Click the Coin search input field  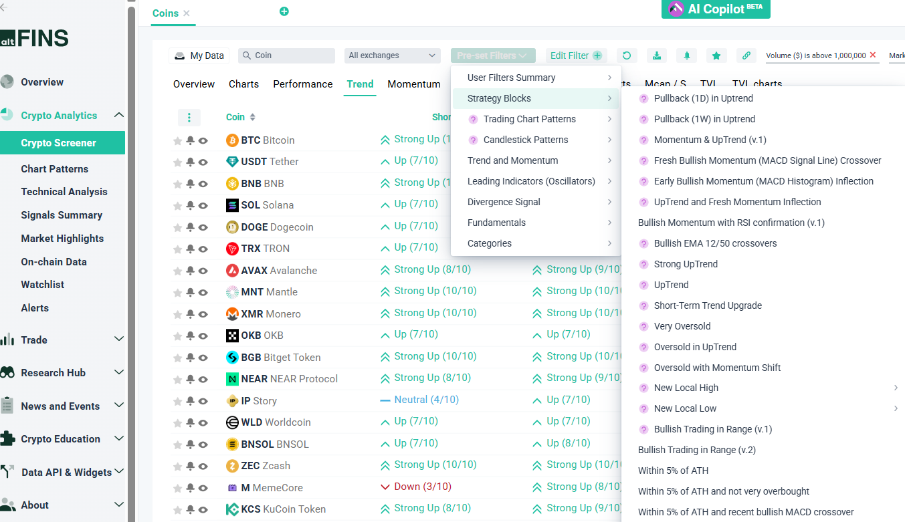[286, 55]
